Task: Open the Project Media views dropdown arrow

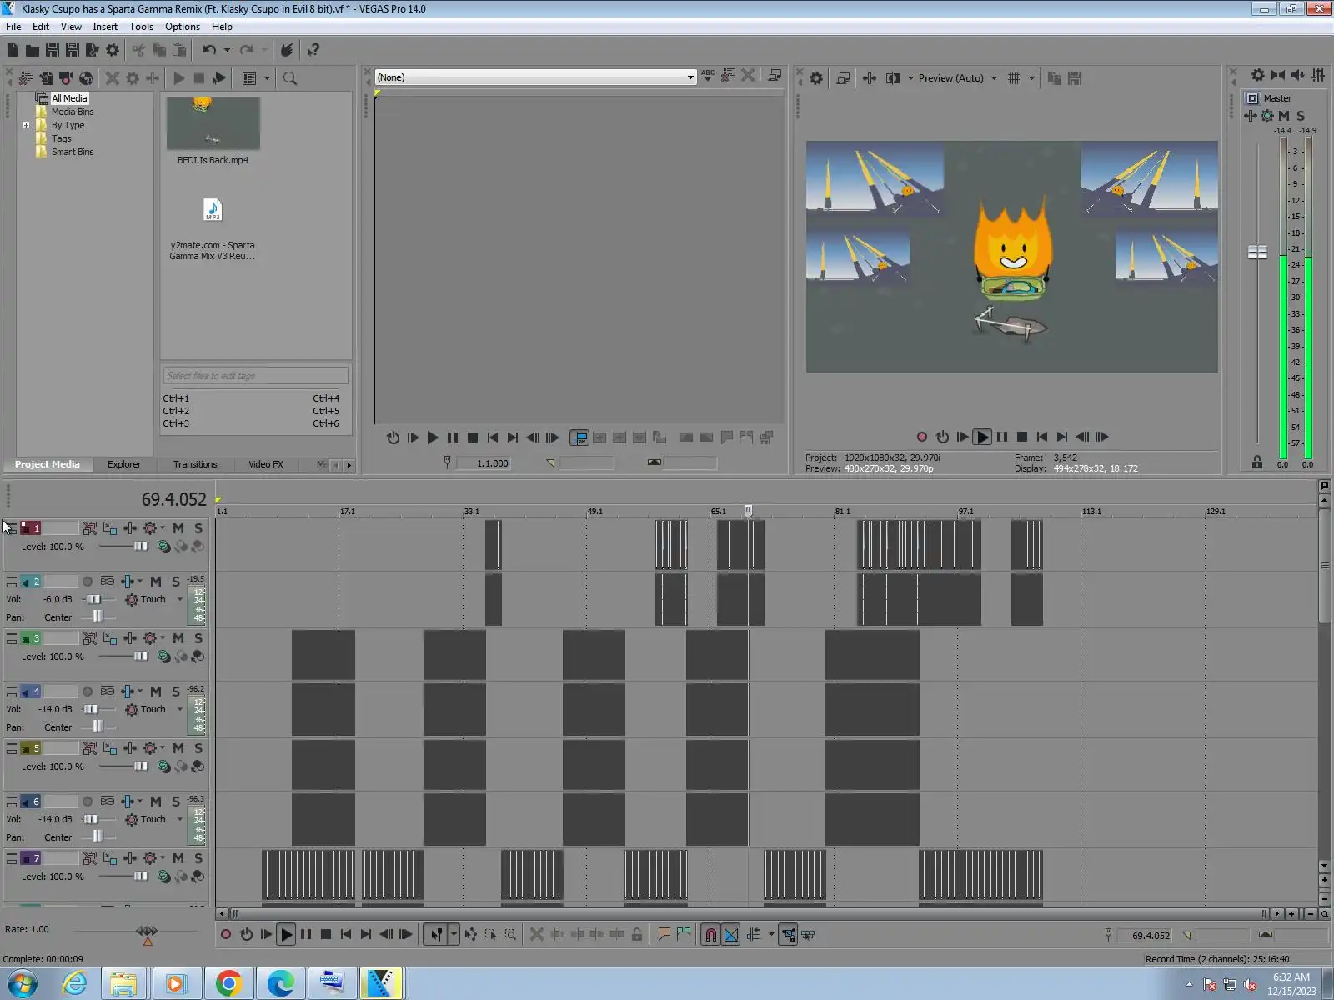Action: pos(267,78)
